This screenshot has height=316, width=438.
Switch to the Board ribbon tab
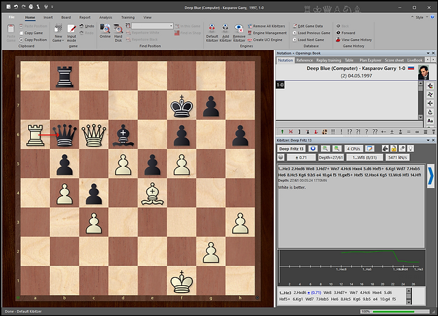coord(66,17)
